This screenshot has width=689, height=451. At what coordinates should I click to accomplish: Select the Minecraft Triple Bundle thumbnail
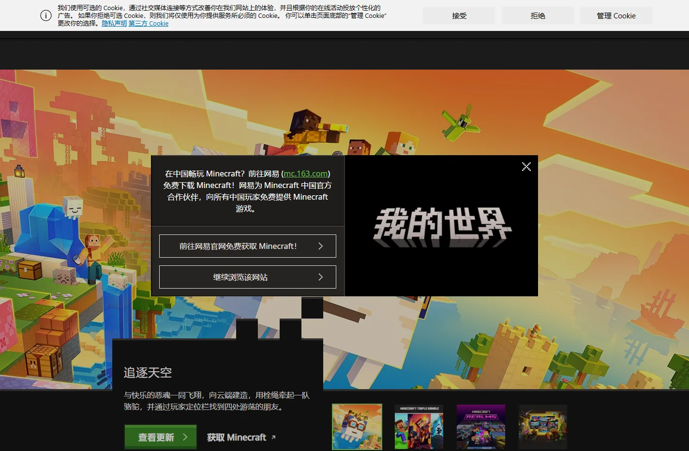419,427
